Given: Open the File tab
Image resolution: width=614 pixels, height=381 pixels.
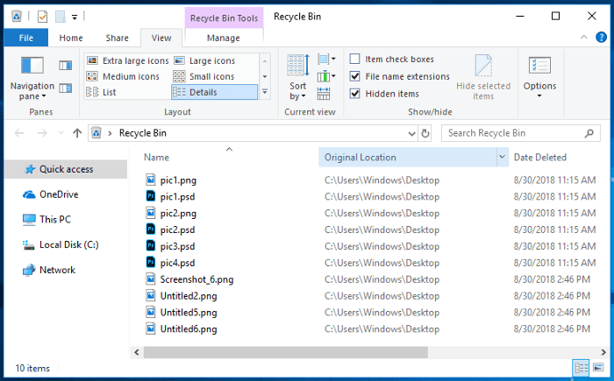Looking at the screenshot, I should click(x=26, y=38).
